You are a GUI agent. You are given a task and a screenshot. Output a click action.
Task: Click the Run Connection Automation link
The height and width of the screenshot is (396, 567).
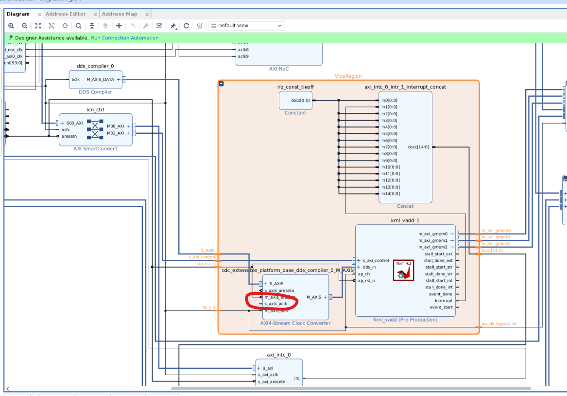click(x=125, y=37)
